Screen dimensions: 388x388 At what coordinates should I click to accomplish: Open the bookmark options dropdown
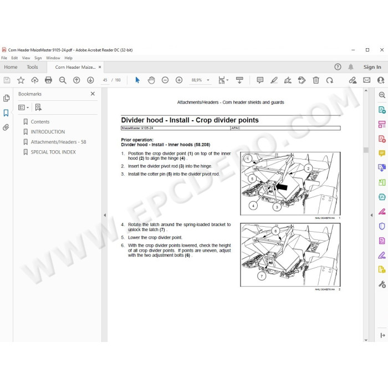[x=23, y=108]
